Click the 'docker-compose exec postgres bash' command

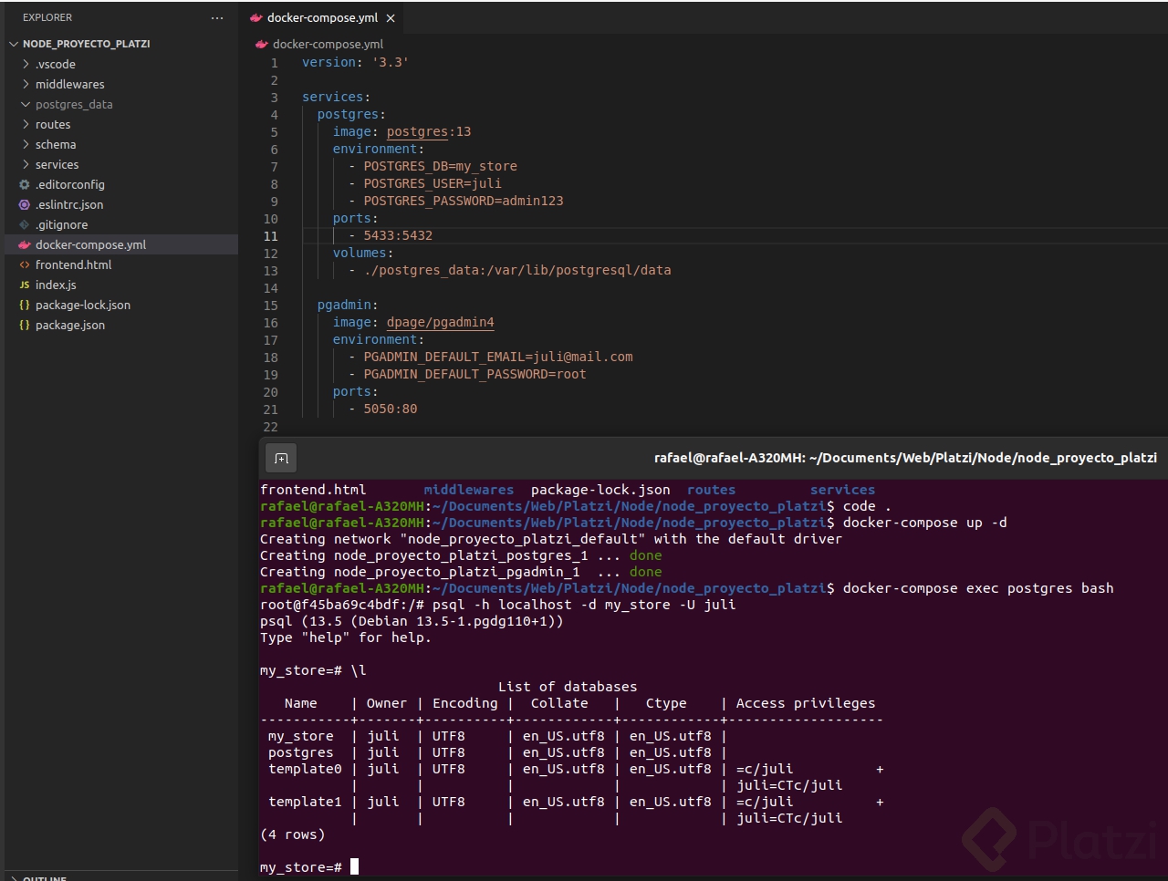click(978, 588)
